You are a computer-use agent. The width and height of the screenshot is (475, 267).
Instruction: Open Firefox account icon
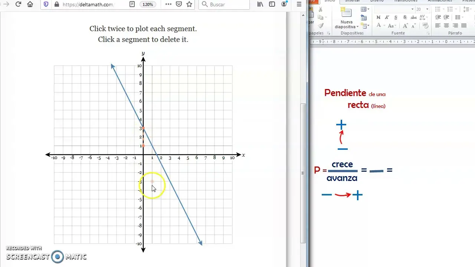284,4
